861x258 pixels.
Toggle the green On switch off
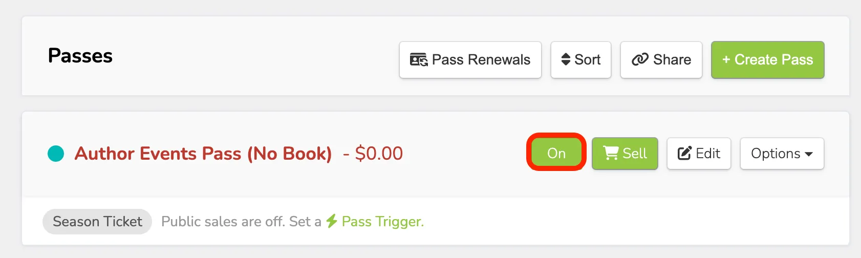pyautogui.click(x=556, y=152)
